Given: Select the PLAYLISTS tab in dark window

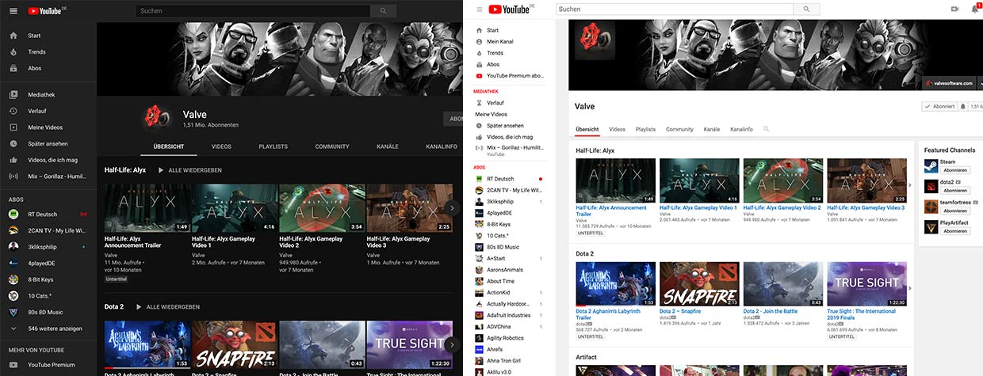Looking at the screenshot, I should (x=273, y=146).
